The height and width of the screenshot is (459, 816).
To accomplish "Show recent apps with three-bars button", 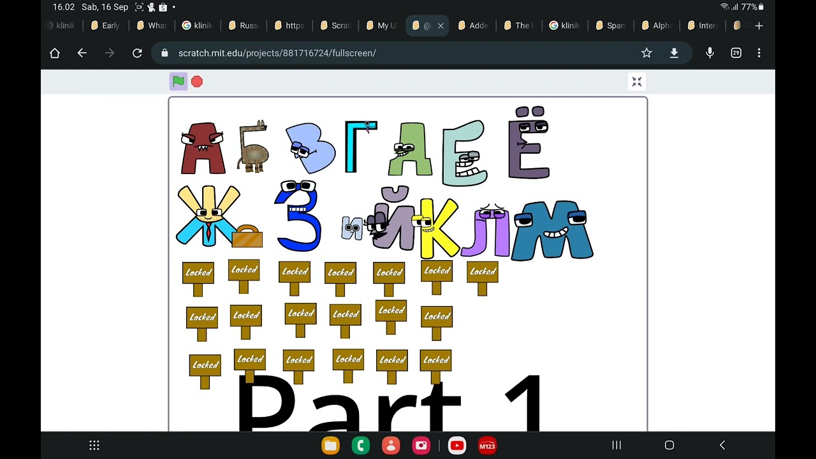I will click(616, 445).
